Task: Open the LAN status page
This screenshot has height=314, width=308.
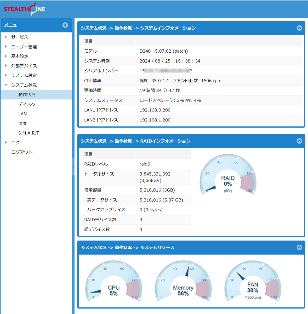Action: (22, 114)
